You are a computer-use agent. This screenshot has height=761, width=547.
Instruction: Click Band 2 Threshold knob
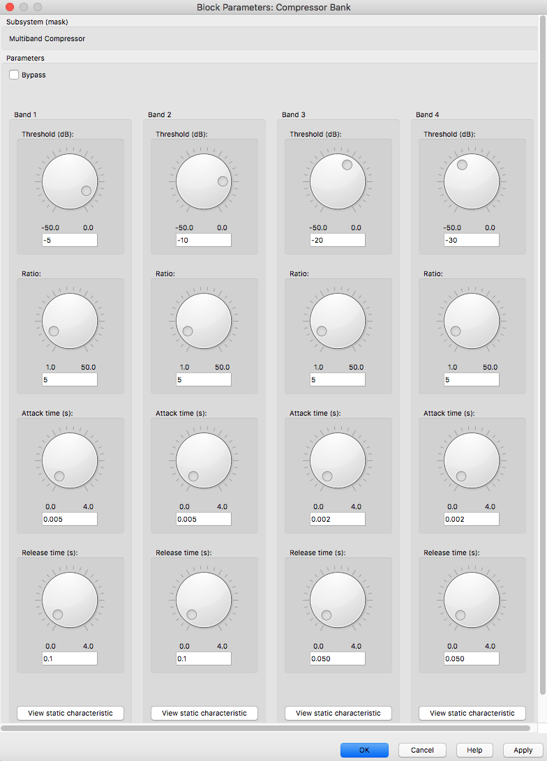(x=204, y=181)
